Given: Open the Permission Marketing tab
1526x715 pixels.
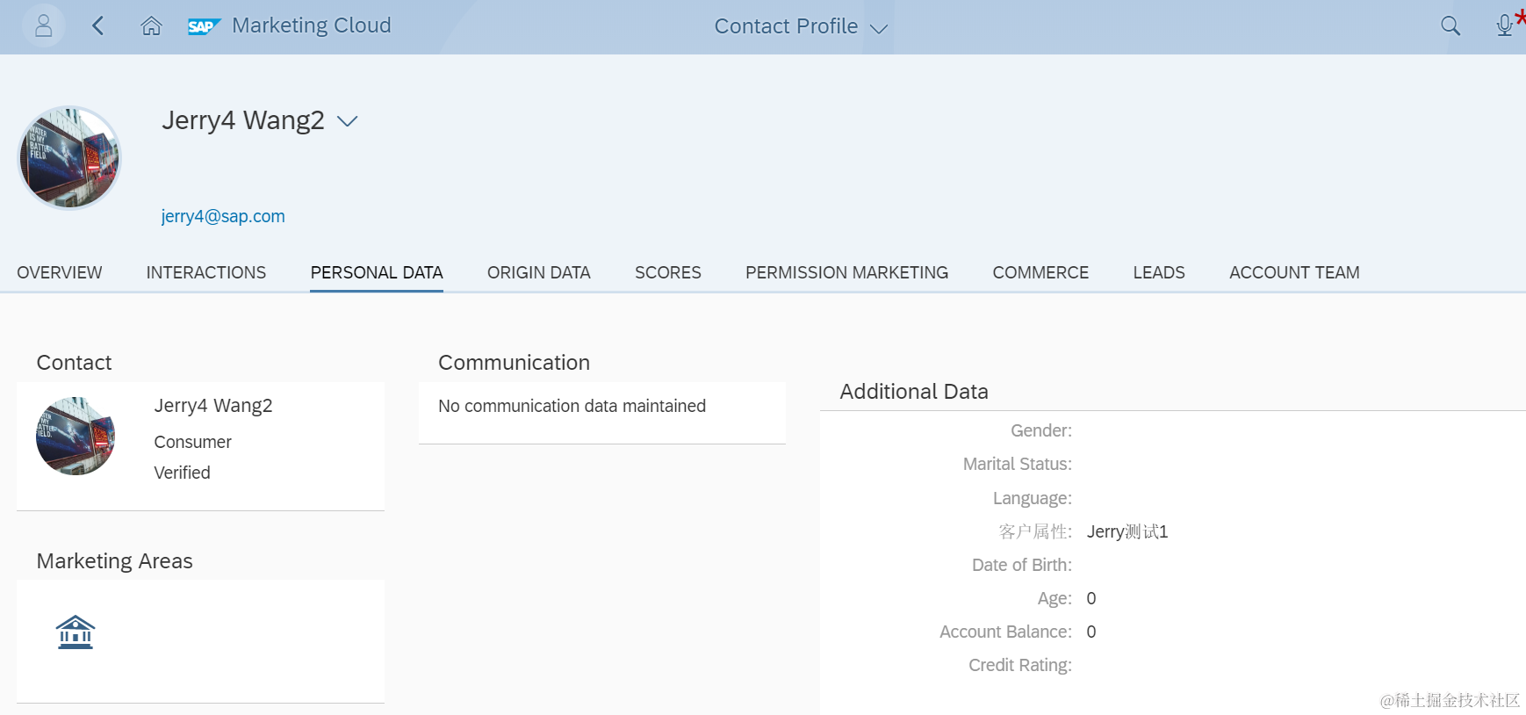Looking at the screenshot, I should 846,272.
